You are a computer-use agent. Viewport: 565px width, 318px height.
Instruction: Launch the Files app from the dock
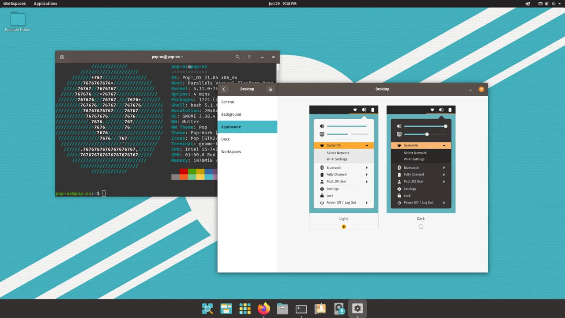(x=282, y=308)
